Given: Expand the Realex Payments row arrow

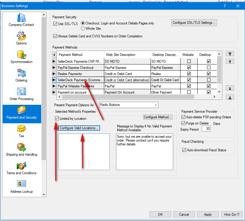Looking at the screenshot, I should pyautogui.click(x=54, y=74).
